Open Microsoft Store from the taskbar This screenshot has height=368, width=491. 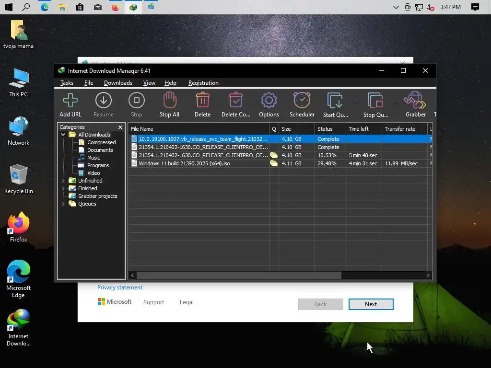pyautogui.click(x=80, y=7)
